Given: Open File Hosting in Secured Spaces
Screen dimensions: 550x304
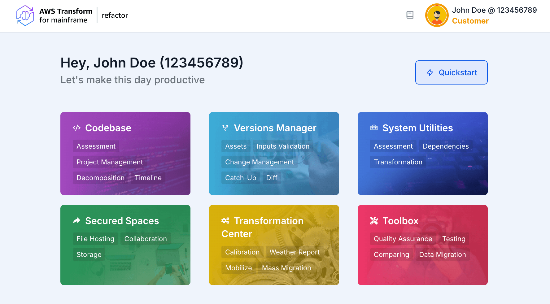Looking at the screenshot, I should [95, 239].
